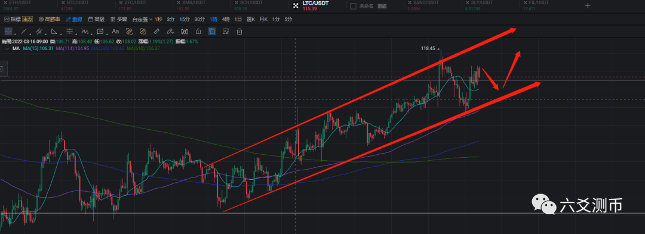Image resolution: width=645 pixels, height=234 pixels.
Task: Click the MA(15) indicator value
Action: tap(39, 48)
